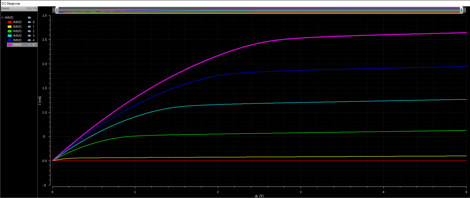The height and width of the screenshot is (198, 470).
Task: Click the Name column header
Action: click(x=13, y=9)
